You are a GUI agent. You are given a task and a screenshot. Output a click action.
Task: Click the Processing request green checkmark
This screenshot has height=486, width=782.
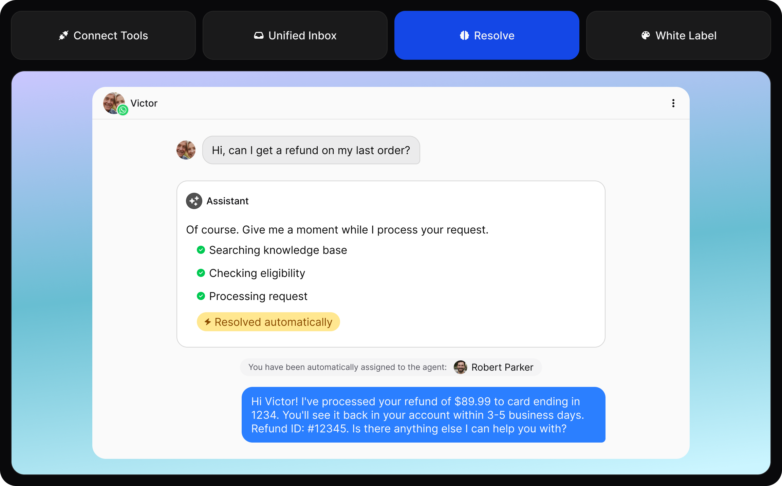[x=201, y=296]
